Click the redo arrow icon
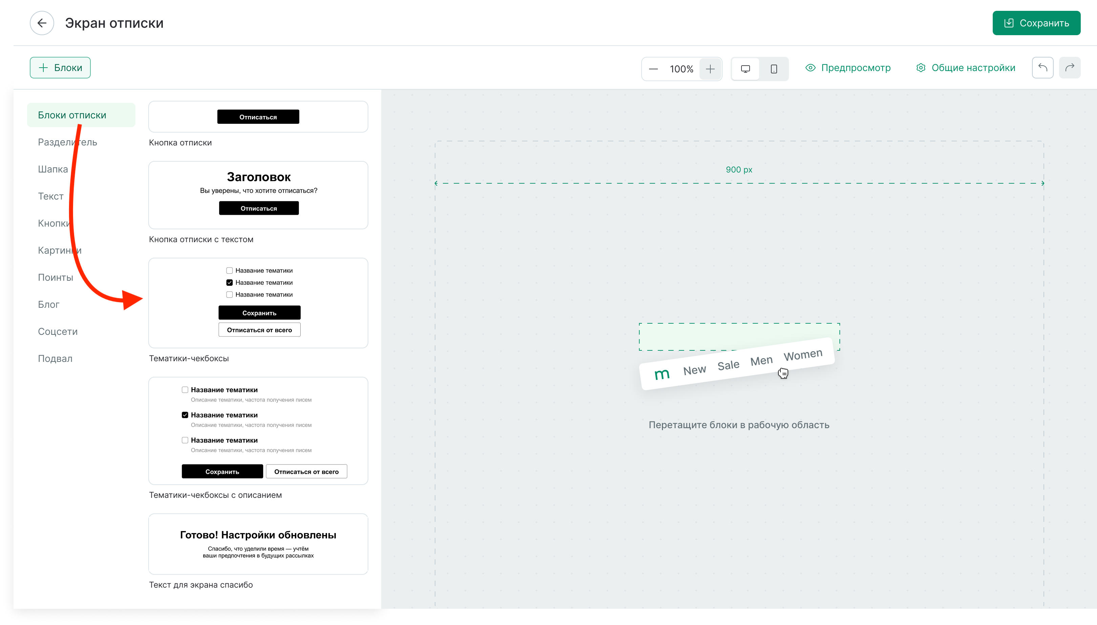 [x=1070, y=67]
